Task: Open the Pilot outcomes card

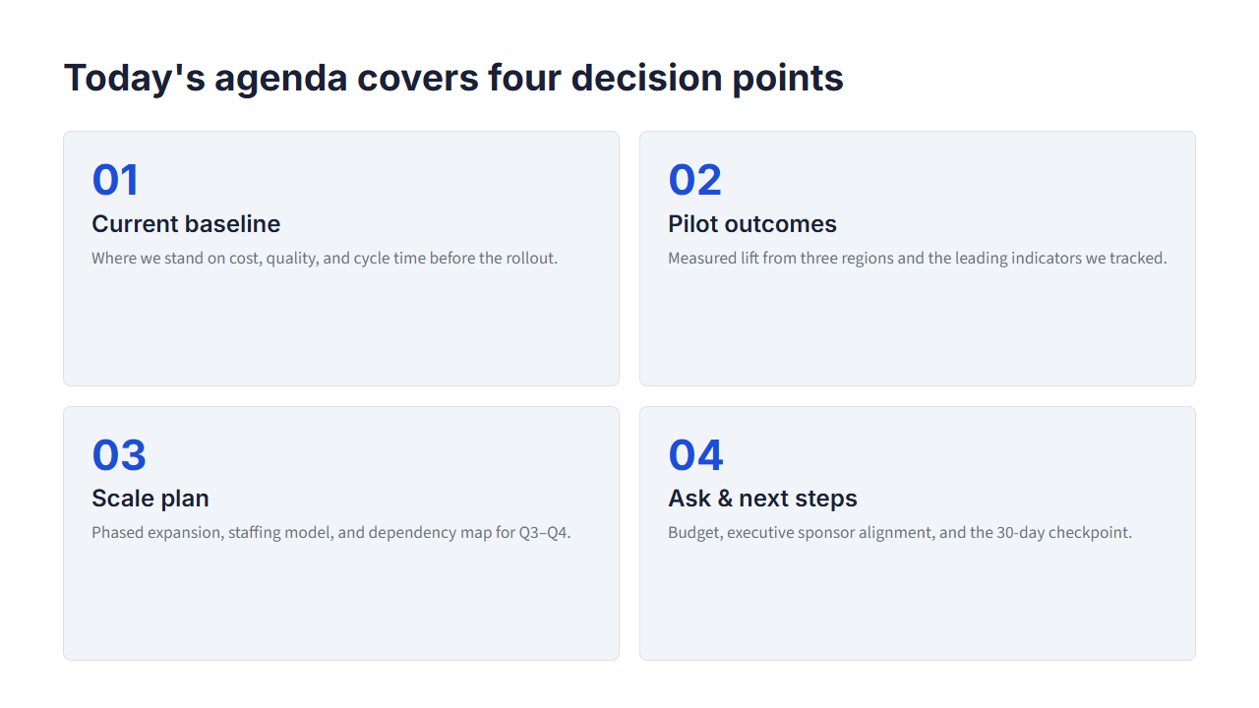Action: point(918,259)
